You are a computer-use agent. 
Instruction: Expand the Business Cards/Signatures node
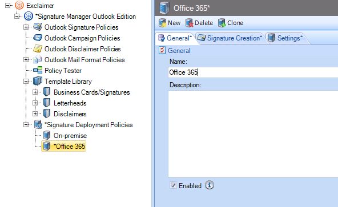coord(35,92)
